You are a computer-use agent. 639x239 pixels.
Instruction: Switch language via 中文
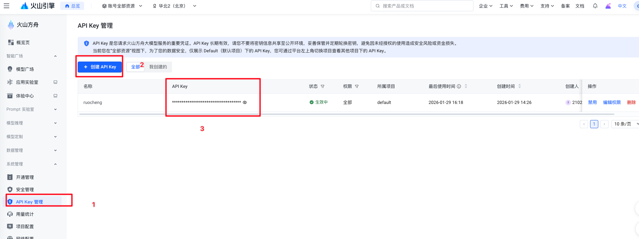click(x=622, y=6)
